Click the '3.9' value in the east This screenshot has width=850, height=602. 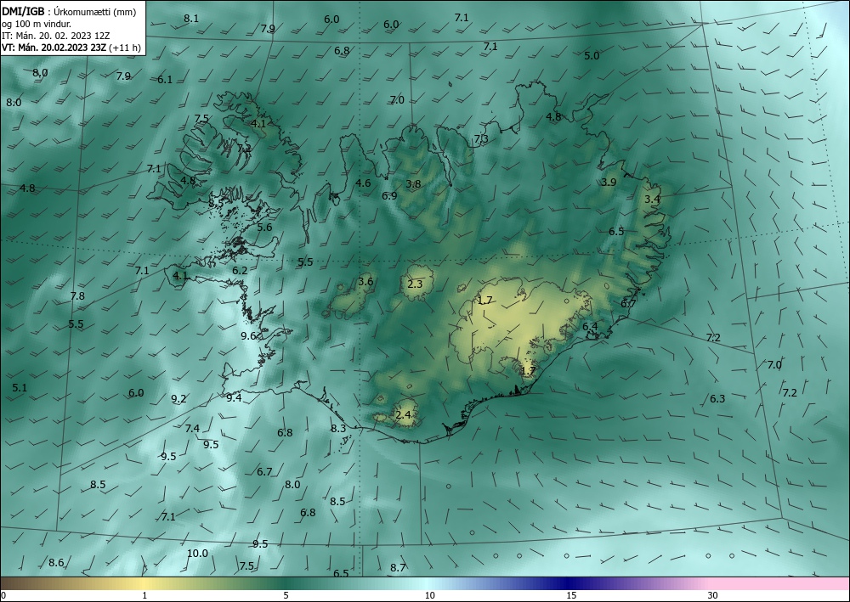tap(609, 182)
